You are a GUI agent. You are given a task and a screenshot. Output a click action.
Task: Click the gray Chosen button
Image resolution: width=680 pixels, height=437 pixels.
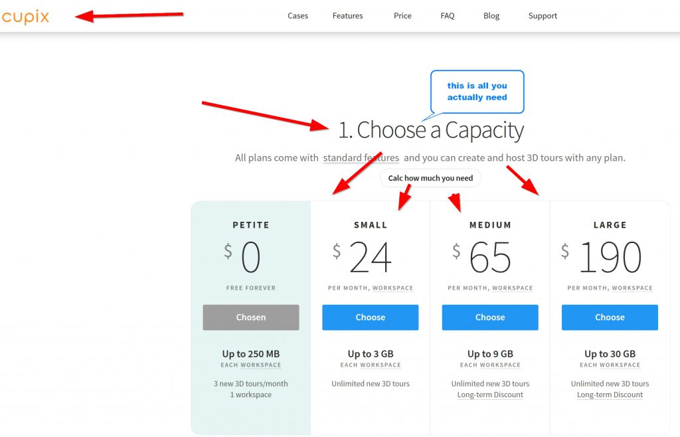coord(251,317)
